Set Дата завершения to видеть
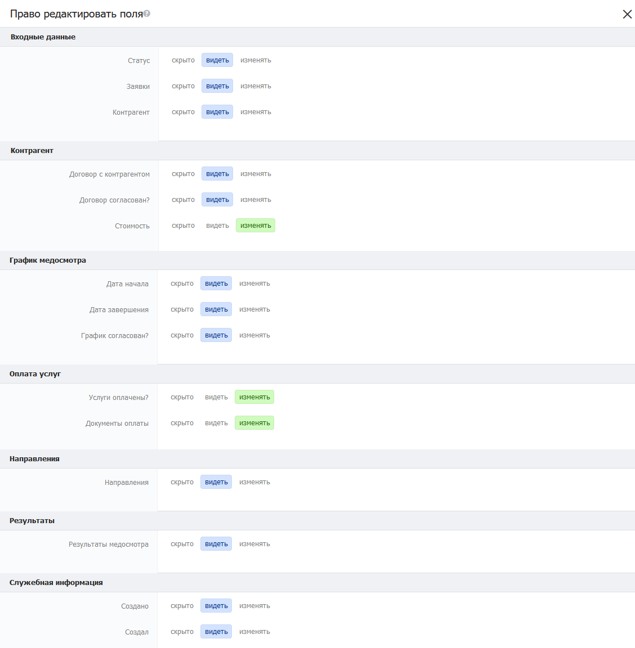The height and width of the screenshot is (648, 635). [216, 309]
